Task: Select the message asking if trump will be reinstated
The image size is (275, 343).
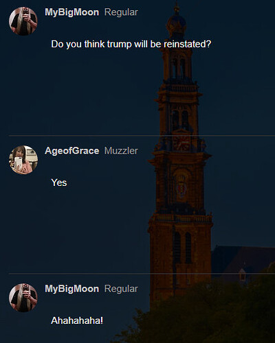Action: (x=131, y=44)
